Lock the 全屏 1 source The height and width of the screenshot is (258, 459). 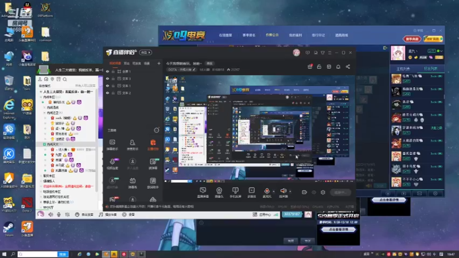(113, 71)
